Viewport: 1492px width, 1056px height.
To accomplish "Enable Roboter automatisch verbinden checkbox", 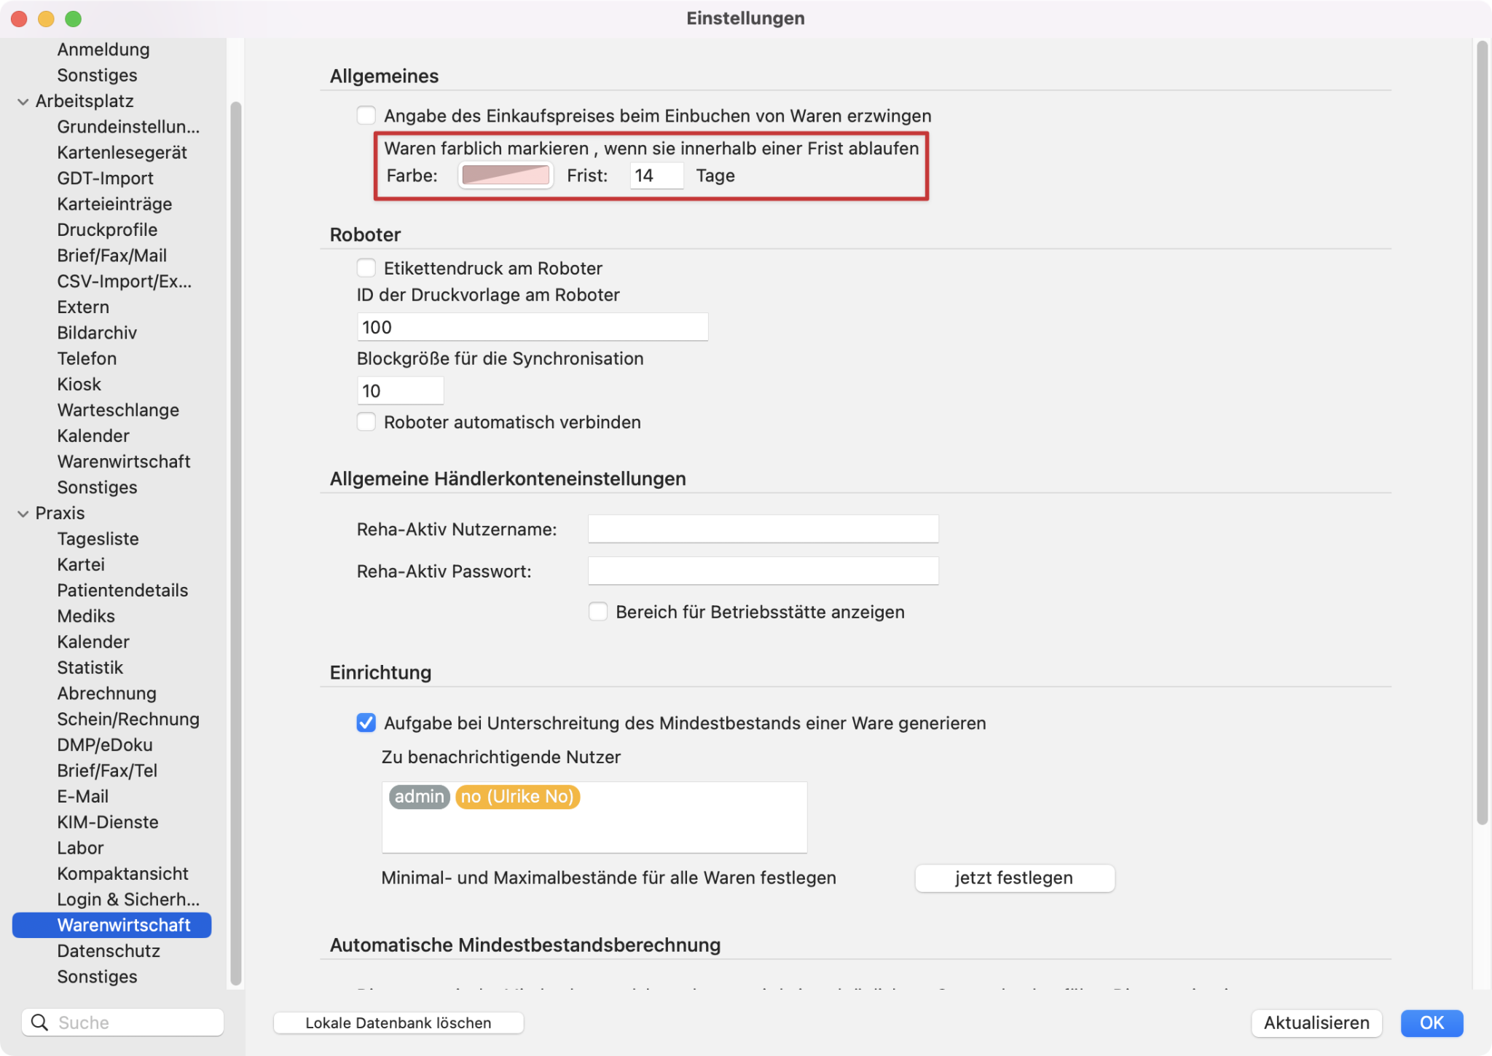I will 366,422.
